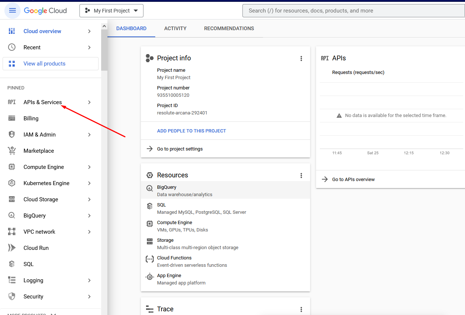Click the project ID resolute-arcana-292401
The height and width of the screenshot is (315, 465).
coord(182,113)
